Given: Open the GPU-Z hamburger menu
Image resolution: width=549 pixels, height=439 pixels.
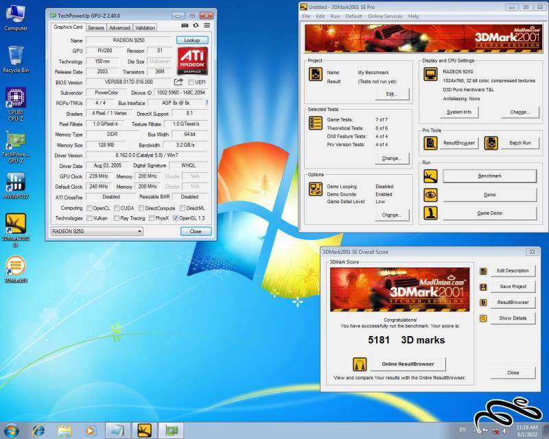Looking at the screenshot, I should 207,25.
